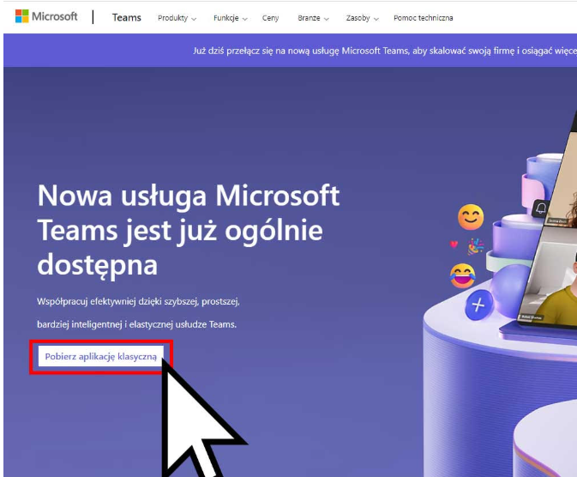Image resolution: width=577 pixels, height=477 pixels.
Task: Click the notification bell icon
Action: click(541, 208)
